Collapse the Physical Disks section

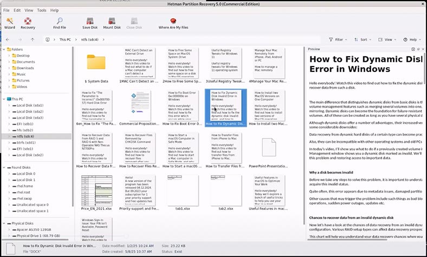click(4, 223)
